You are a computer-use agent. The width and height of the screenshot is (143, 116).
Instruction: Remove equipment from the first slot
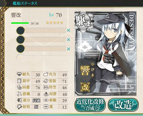click(x=69, y=30)
